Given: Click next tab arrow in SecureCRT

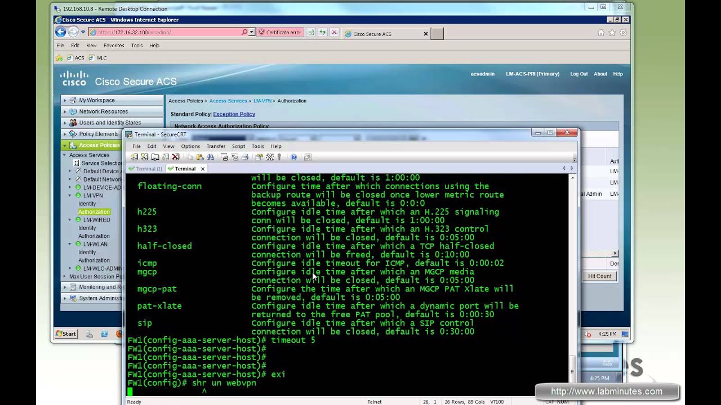Looking at the screenshot, I should tap(572, 168).
